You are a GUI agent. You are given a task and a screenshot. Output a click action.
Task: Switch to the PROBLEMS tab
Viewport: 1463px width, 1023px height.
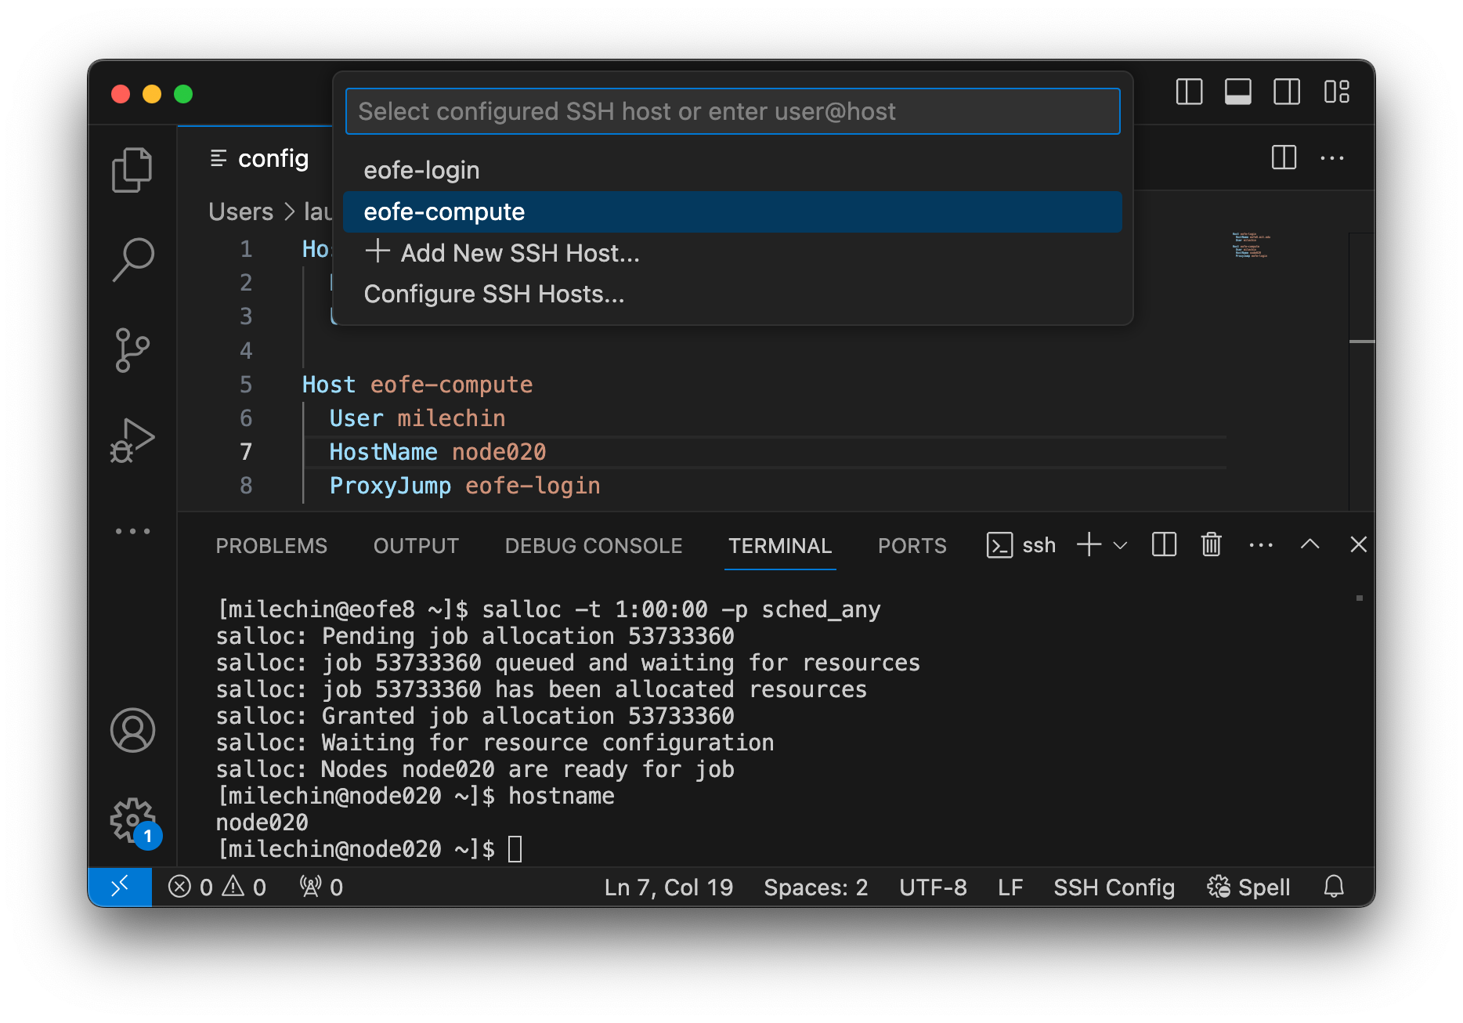click(x=271, y=546)
